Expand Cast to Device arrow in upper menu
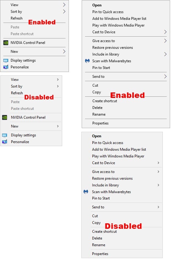This screenshot has height=259, width=171. coord(166,32)
